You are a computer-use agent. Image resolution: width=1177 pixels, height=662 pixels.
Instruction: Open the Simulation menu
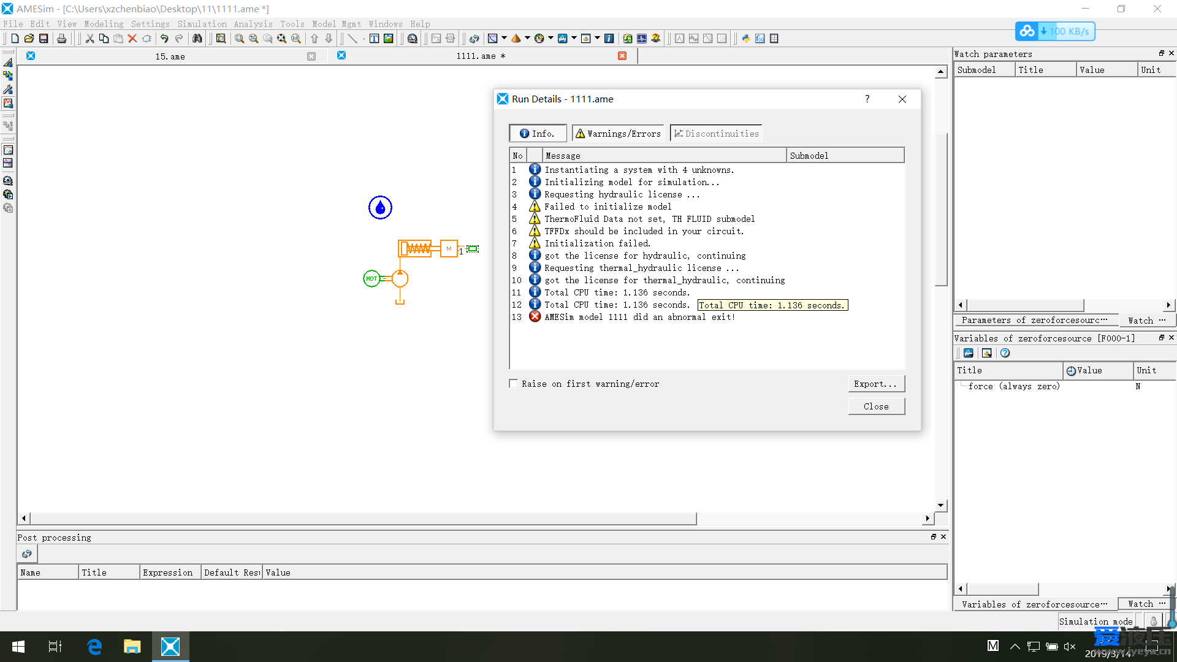tap(200, 23)
